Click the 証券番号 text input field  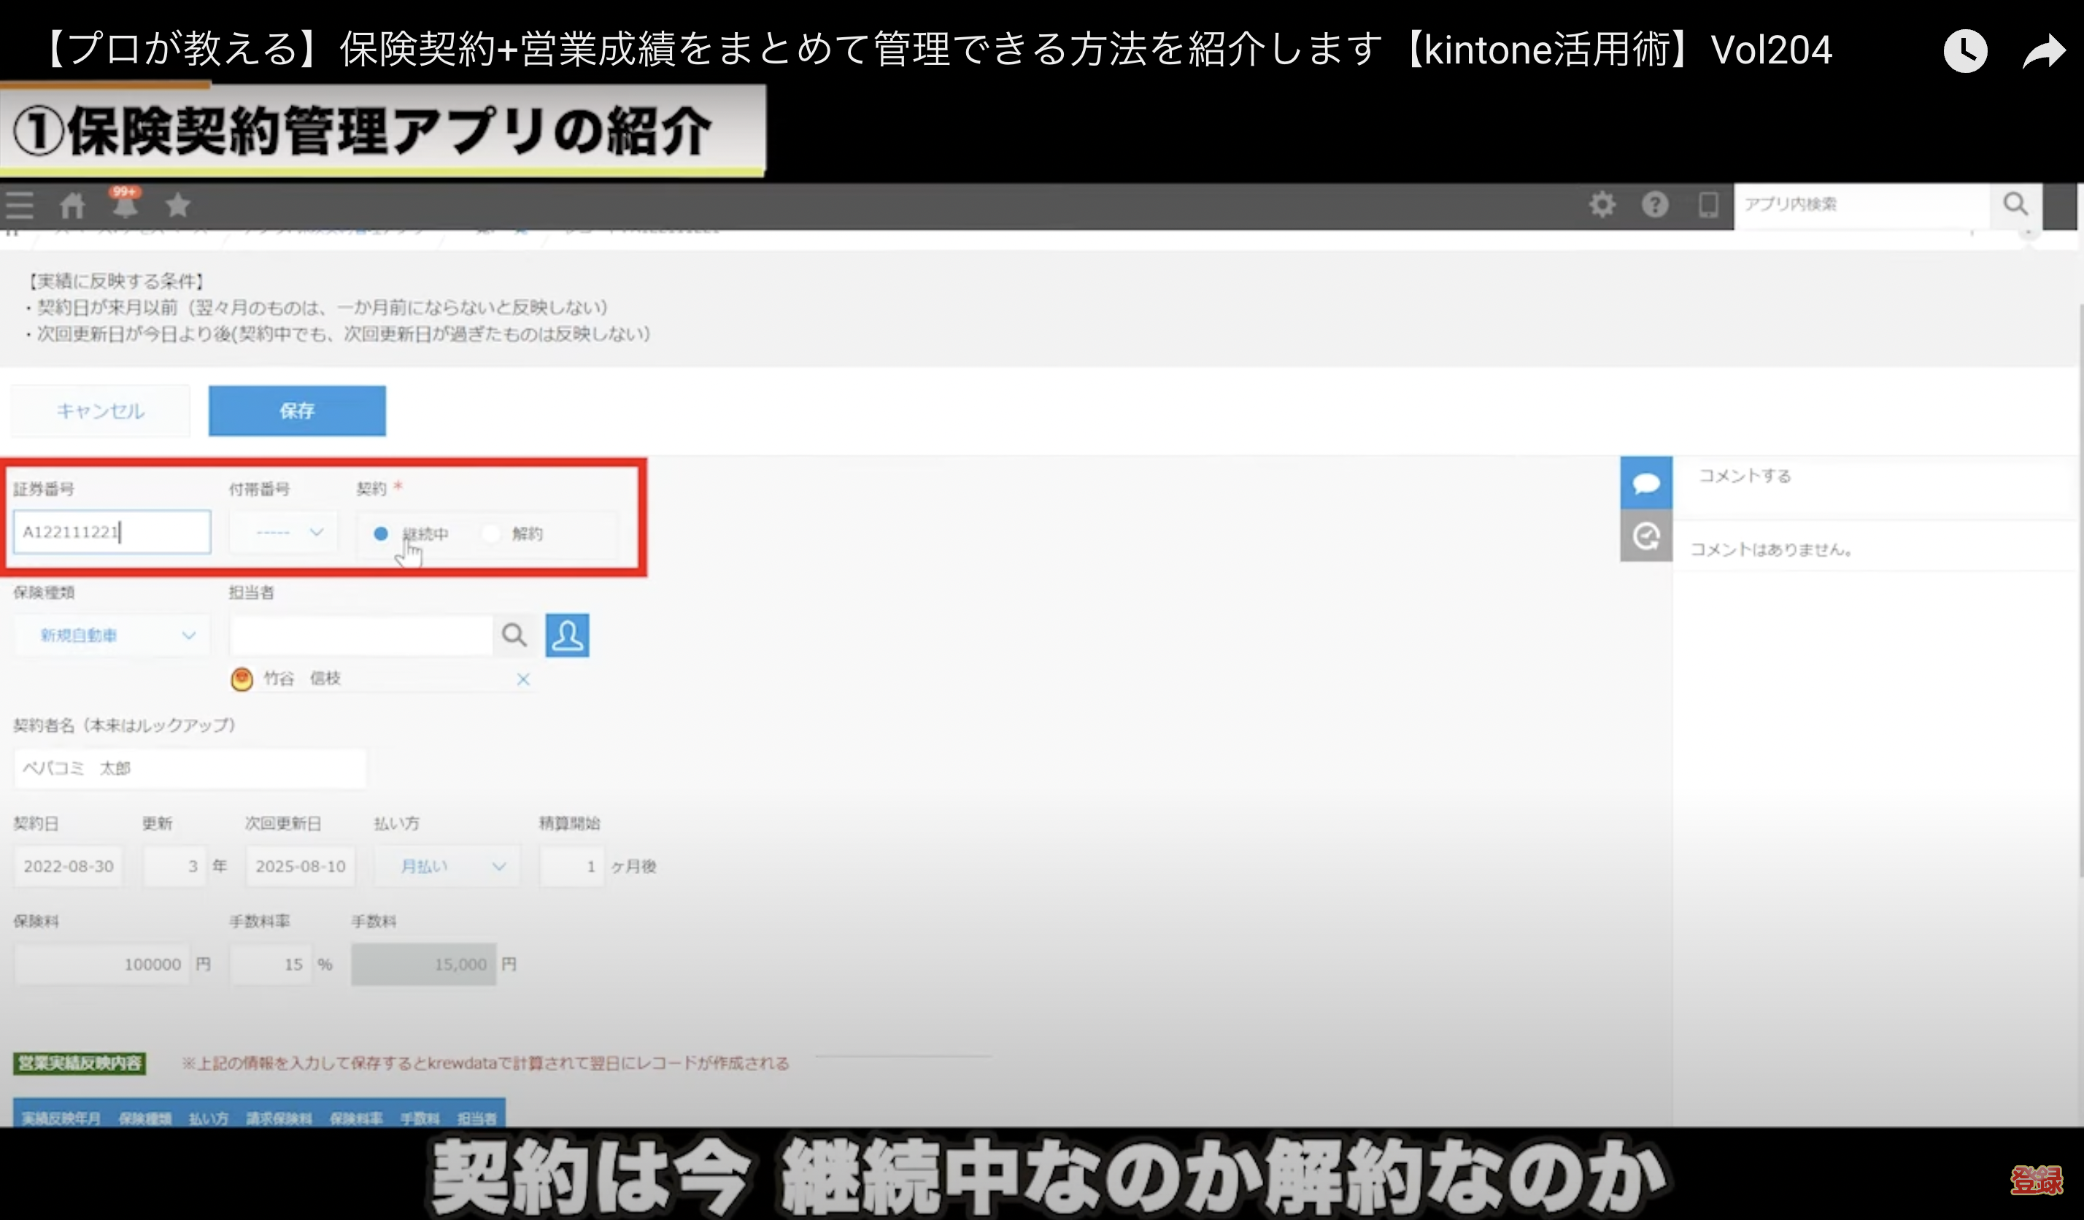[112, 532]
